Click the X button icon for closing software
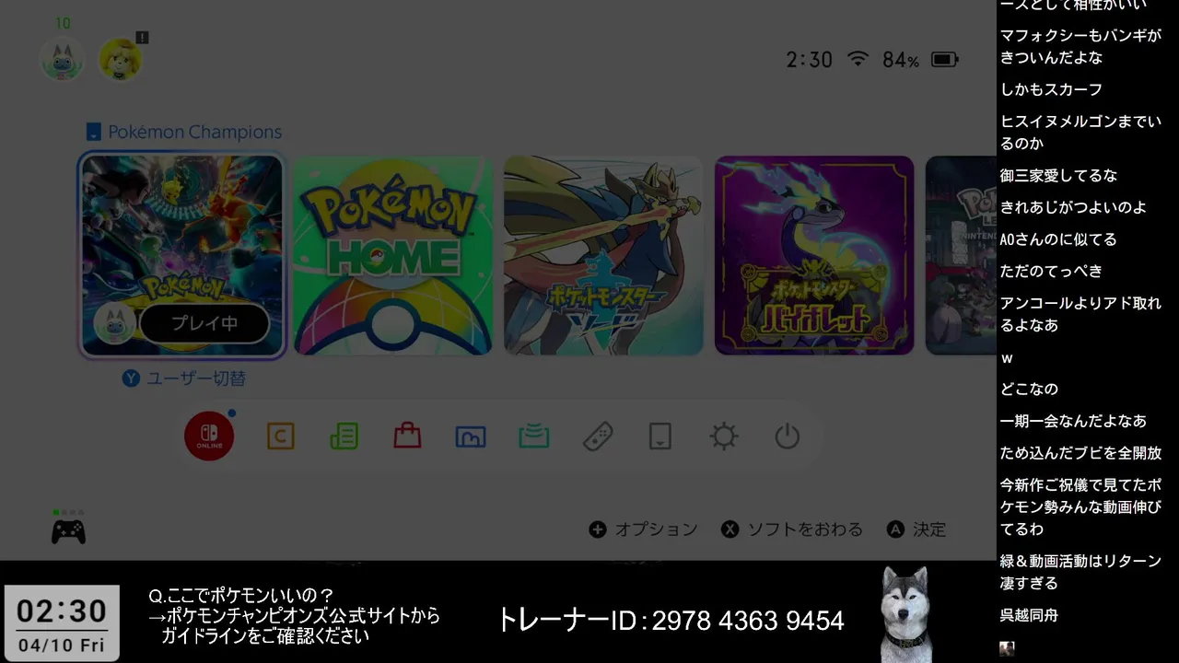 pos(730,529)
